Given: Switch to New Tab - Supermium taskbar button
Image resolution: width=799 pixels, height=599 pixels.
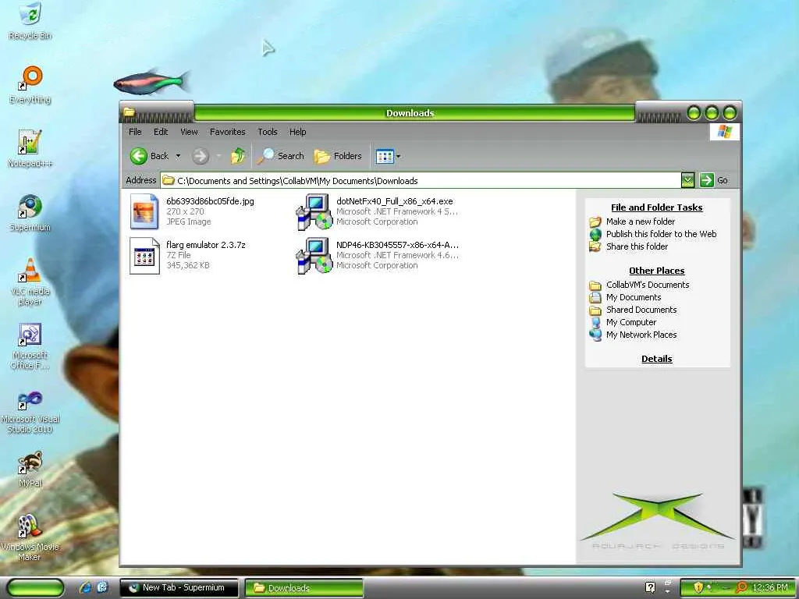Looking at the screenshot, I should tap(179, 588).
